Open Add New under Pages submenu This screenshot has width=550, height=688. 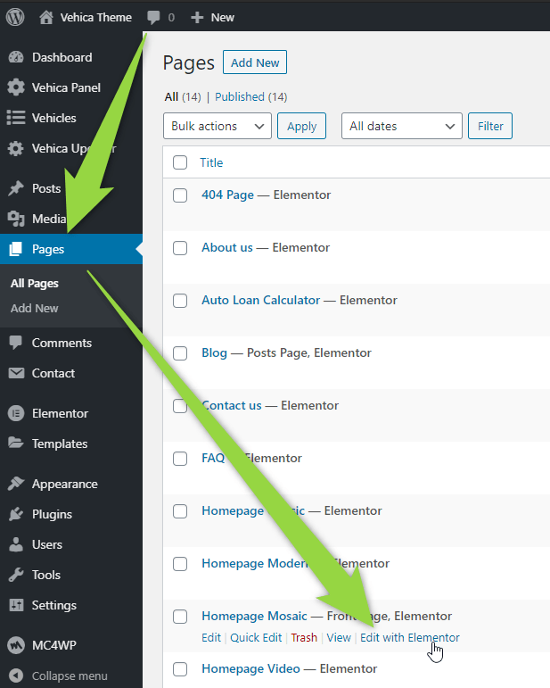(x=35, y=308)
